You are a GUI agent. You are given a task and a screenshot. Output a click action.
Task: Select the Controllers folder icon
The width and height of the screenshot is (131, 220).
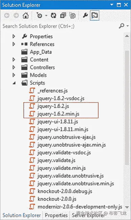pos(24,67)
